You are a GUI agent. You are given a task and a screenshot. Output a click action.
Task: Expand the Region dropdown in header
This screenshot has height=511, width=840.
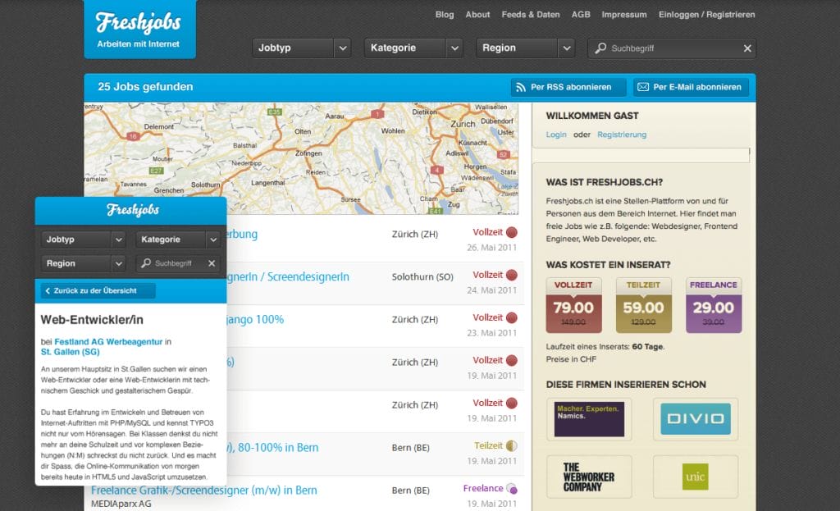point(525,48)
